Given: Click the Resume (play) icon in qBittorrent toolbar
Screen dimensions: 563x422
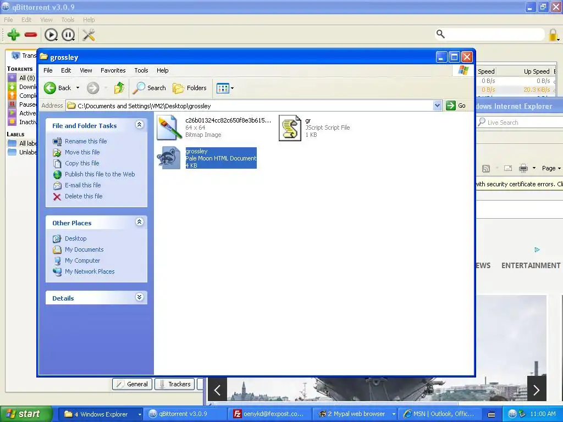Looking at the screenshot, I should click(x=51, y=35).
